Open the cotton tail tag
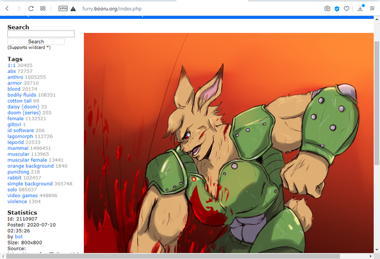This screenshot has width=380, height=259. (x=20, y=101)
